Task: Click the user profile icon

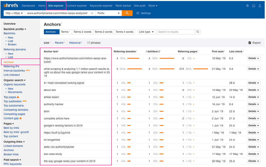Action: (260, 6)
